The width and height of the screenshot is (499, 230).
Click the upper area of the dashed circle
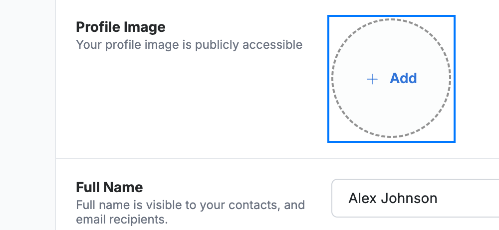[391, 38]
